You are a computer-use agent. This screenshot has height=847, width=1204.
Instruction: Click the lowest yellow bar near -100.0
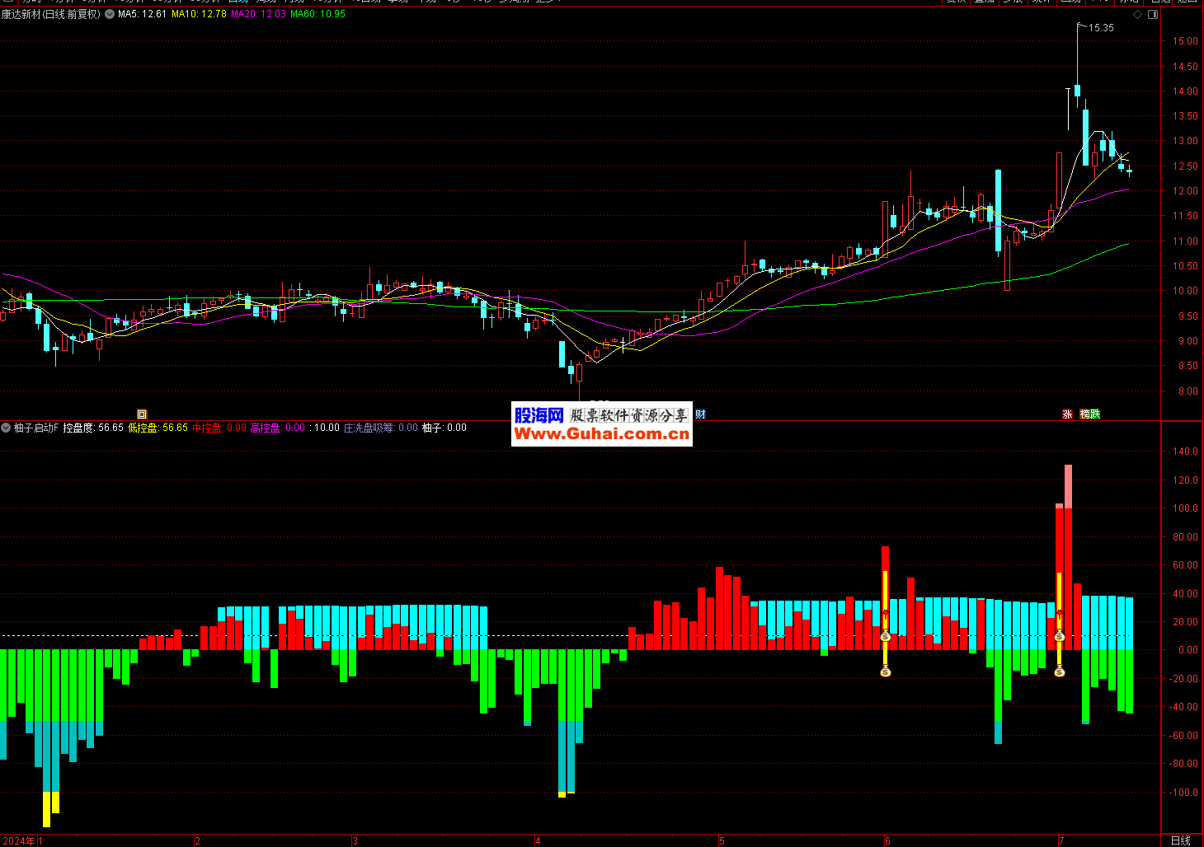coord(47,809)
